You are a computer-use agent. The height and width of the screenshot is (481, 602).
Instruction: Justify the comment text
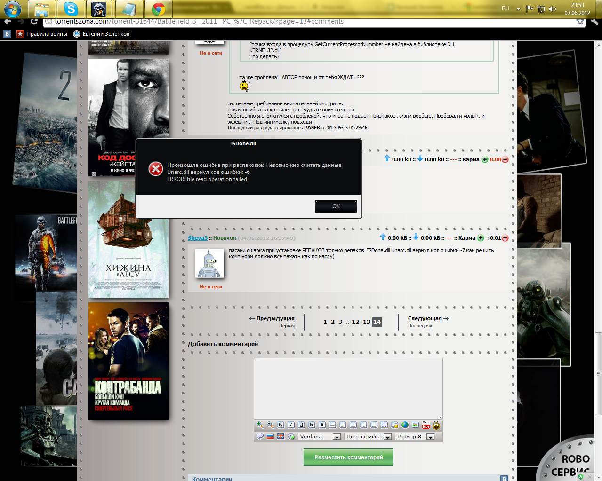374,425
